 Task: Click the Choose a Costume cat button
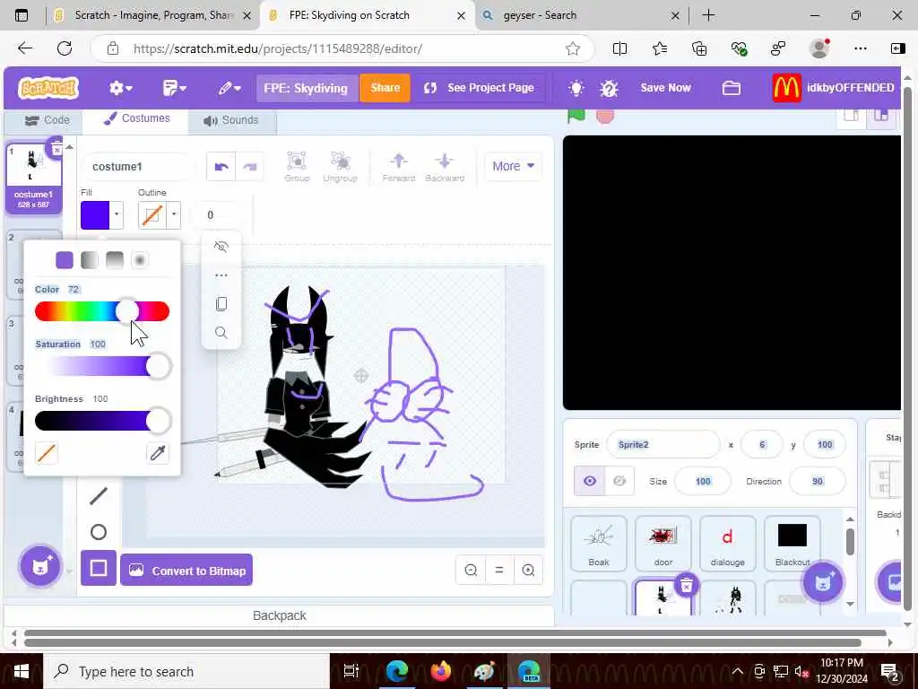tap(39, 566)
